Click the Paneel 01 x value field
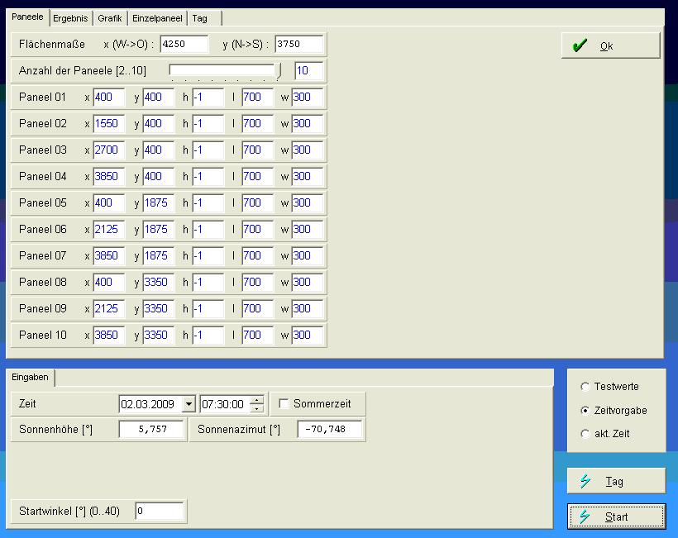The image size is (678, 538). point(108,98)
